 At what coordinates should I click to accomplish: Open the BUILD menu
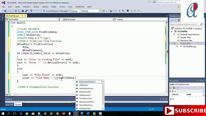36,7
